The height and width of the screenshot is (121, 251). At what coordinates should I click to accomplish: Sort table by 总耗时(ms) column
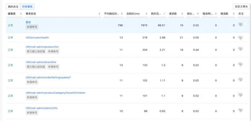pos(146,14)
